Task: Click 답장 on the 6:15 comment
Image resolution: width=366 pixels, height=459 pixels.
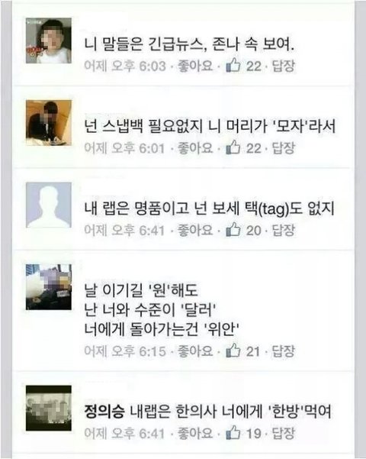Action: click(x=284, y=351)
